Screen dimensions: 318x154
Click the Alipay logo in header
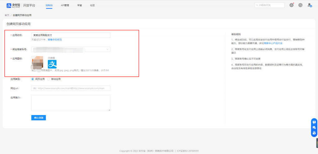[13, 6]
